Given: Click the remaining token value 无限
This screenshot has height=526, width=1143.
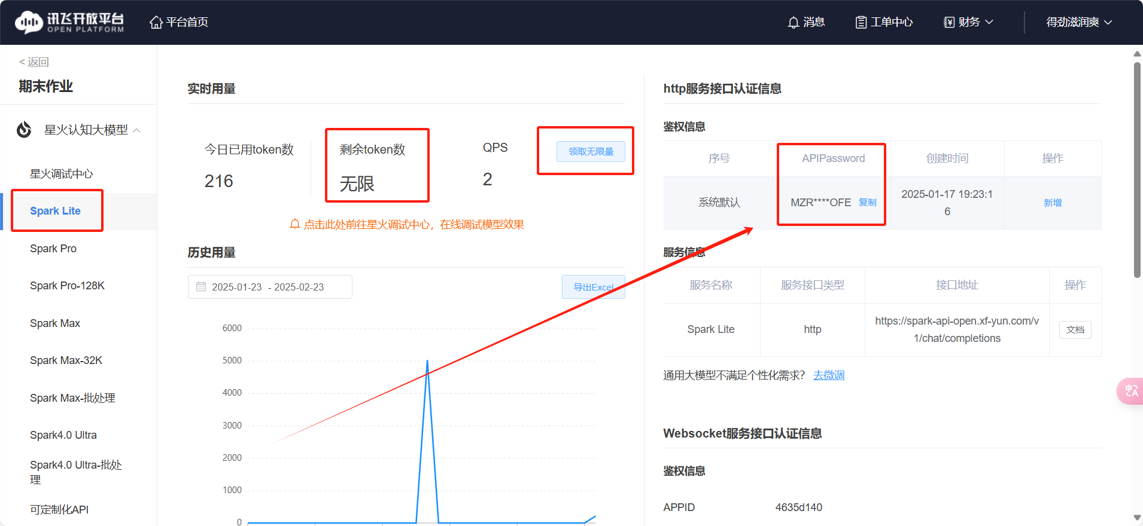Looking at the screenshot, I should [x=357, y=184].
